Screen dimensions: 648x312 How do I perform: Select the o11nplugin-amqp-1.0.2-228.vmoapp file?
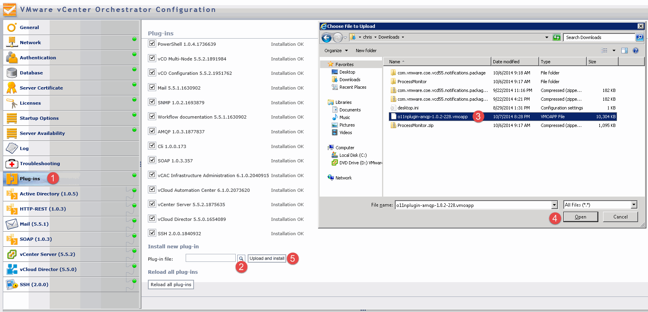click(x=432, y=117)
